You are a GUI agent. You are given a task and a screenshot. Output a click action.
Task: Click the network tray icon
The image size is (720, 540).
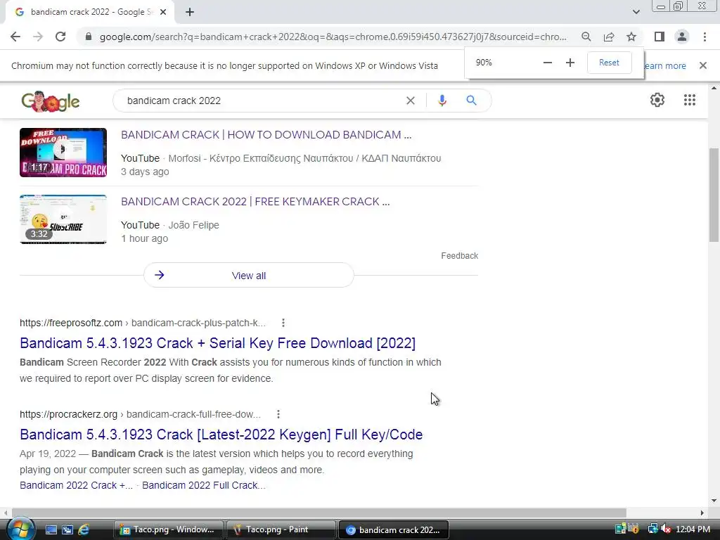[x=652, y=529]
